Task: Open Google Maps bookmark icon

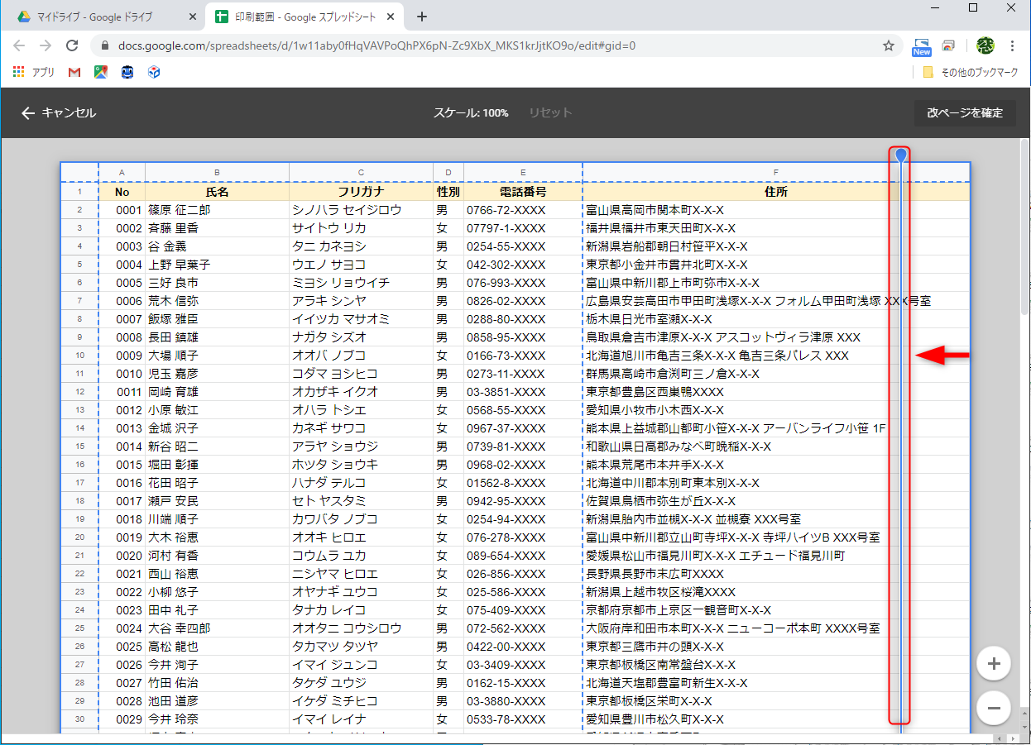Action: tap(100, 72)
